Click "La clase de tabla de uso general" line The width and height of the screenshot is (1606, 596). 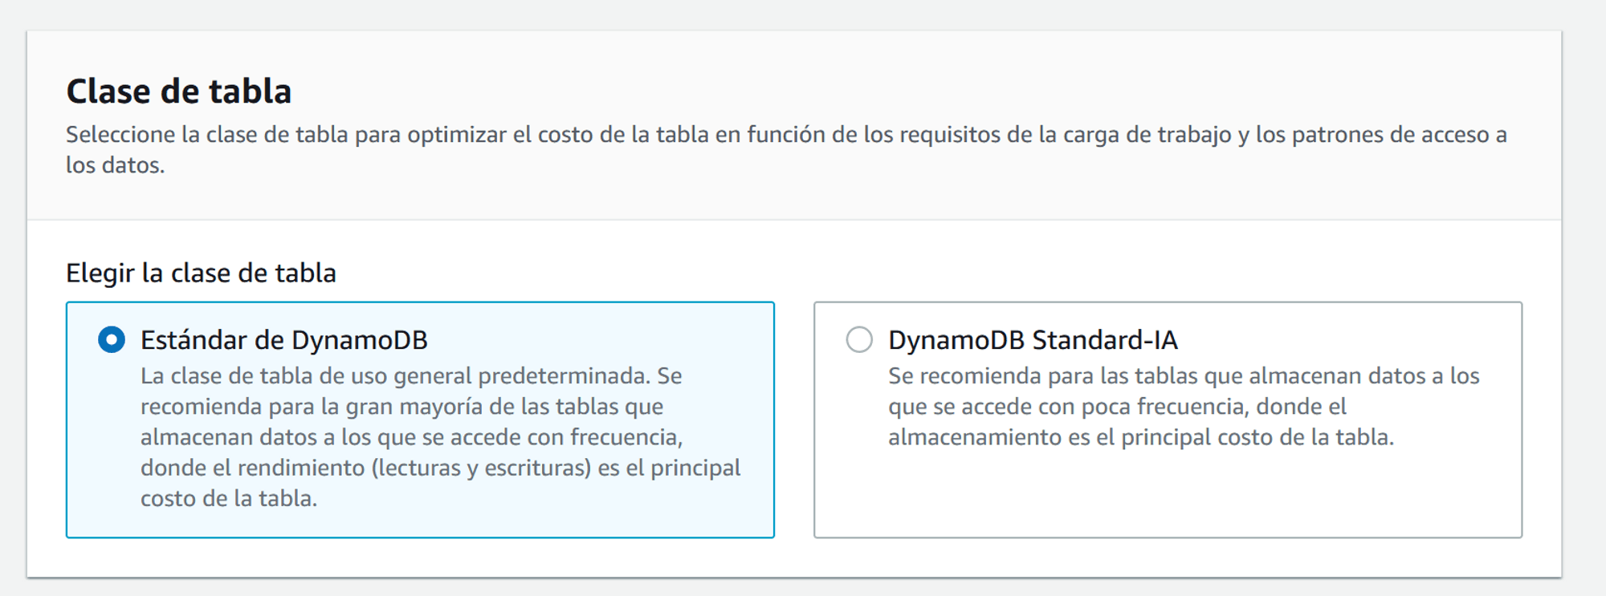point(410,376)
